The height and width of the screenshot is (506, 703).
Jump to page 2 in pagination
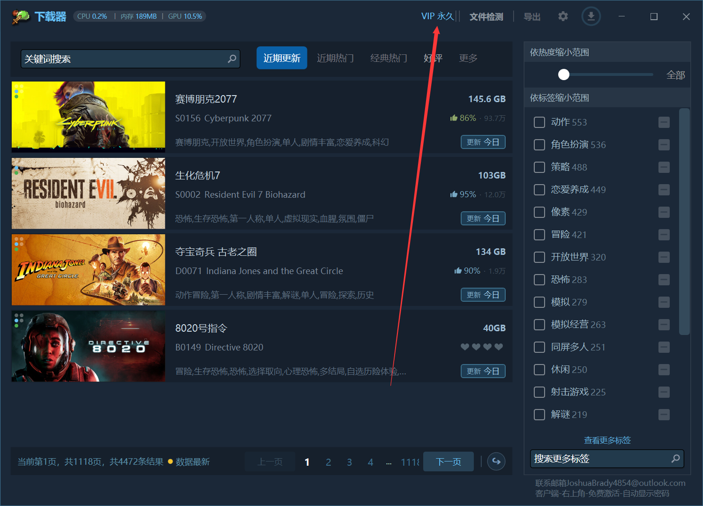point(328,462)
